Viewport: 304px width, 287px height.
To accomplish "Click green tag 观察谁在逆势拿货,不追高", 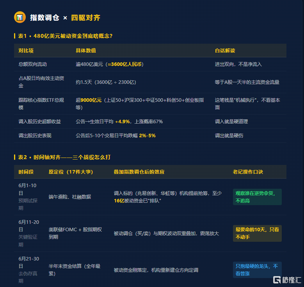I will point(257,197).
